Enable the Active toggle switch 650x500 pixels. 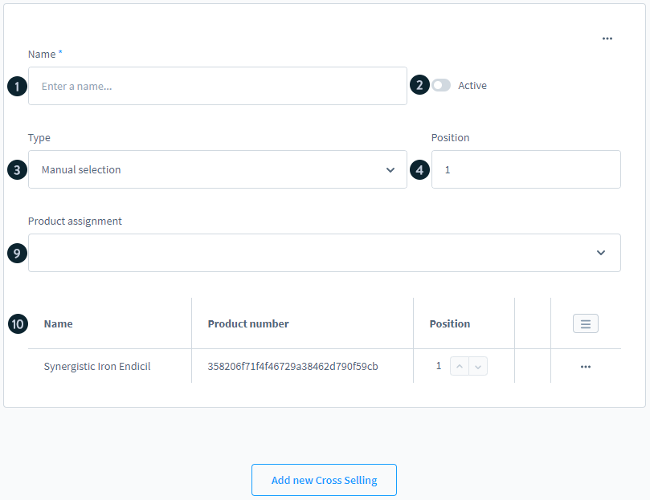[x=441, y=85]
